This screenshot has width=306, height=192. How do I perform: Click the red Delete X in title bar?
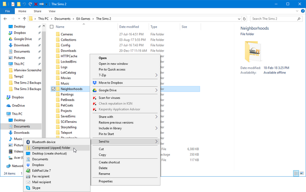tap(36, 4)
